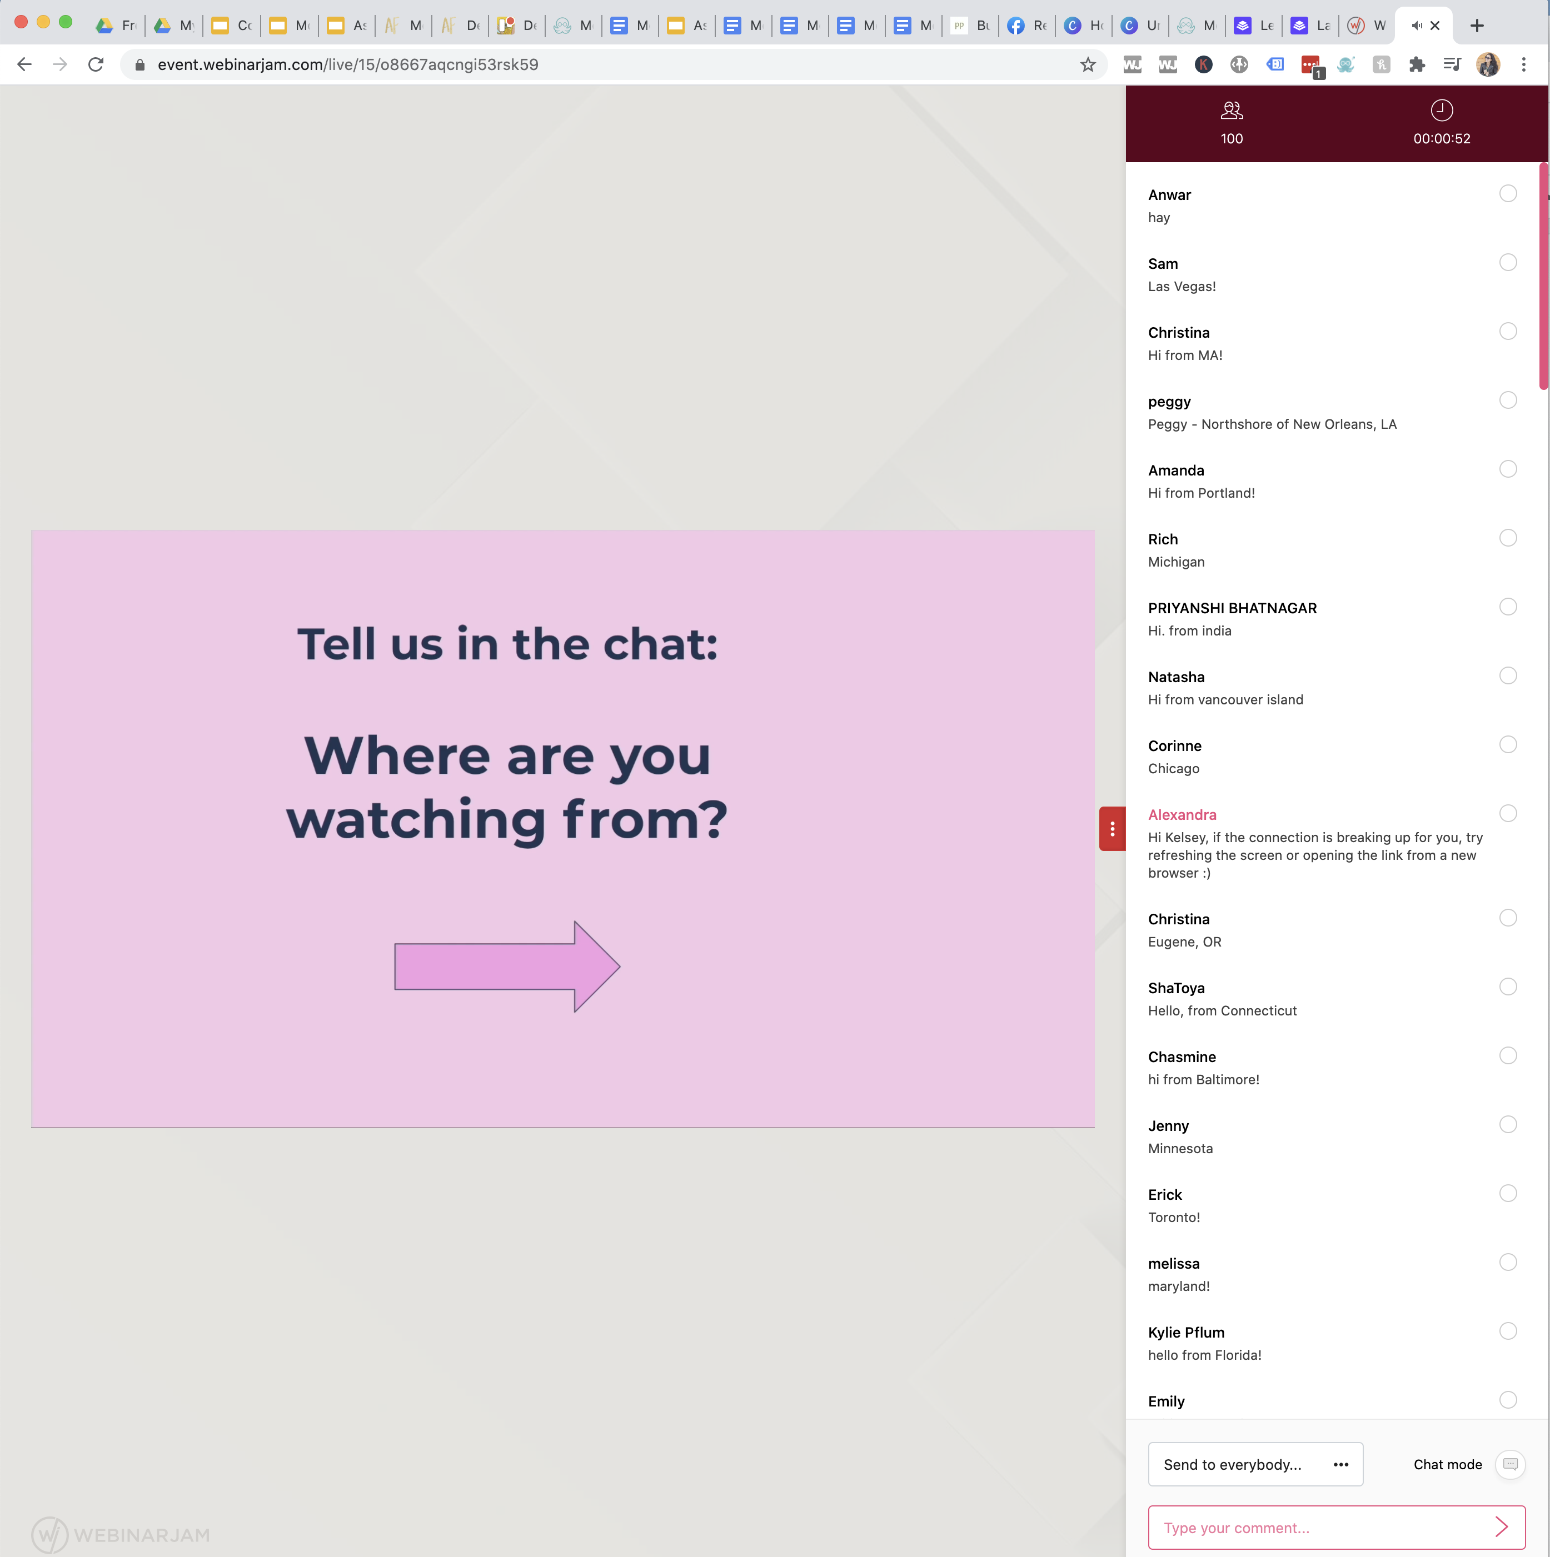
Task: Bookmark page with the star icon
Action: 1088,64
